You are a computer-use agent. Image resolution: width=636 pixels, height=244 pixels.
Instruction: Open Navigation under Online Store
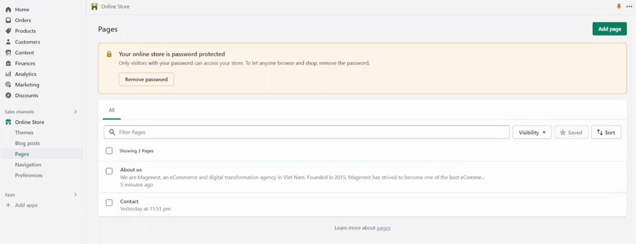[28, 165]
